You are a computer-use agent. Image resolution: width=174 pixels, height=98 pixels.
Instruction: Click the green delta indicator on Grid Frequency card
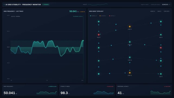(52, 87)
